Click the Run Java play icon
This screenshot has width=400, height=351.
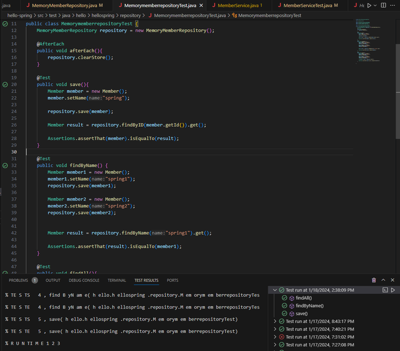pos(369,5)
